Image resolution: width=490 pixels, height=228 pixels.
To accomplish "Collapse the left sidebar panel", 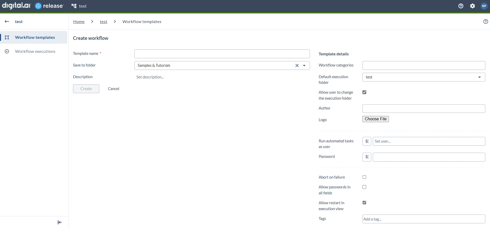I will coord(59,222).
